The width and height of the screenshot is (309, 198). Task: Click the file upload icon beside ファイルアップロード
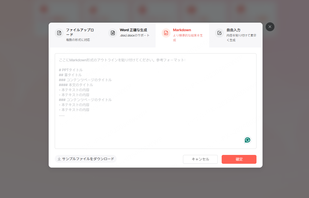point(59,33)
